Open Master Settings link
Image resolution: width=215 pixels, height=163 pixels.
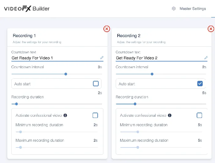click(193, 9)
